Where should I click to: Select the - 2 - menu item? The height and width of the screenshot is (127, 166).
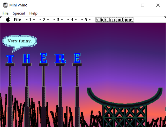tap(44, 20)
